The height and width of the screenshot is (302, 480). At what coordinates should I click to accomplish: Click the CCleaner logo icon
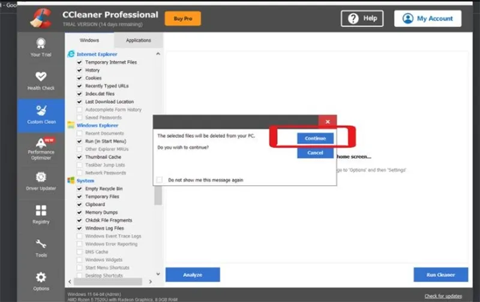click(41, 18)
